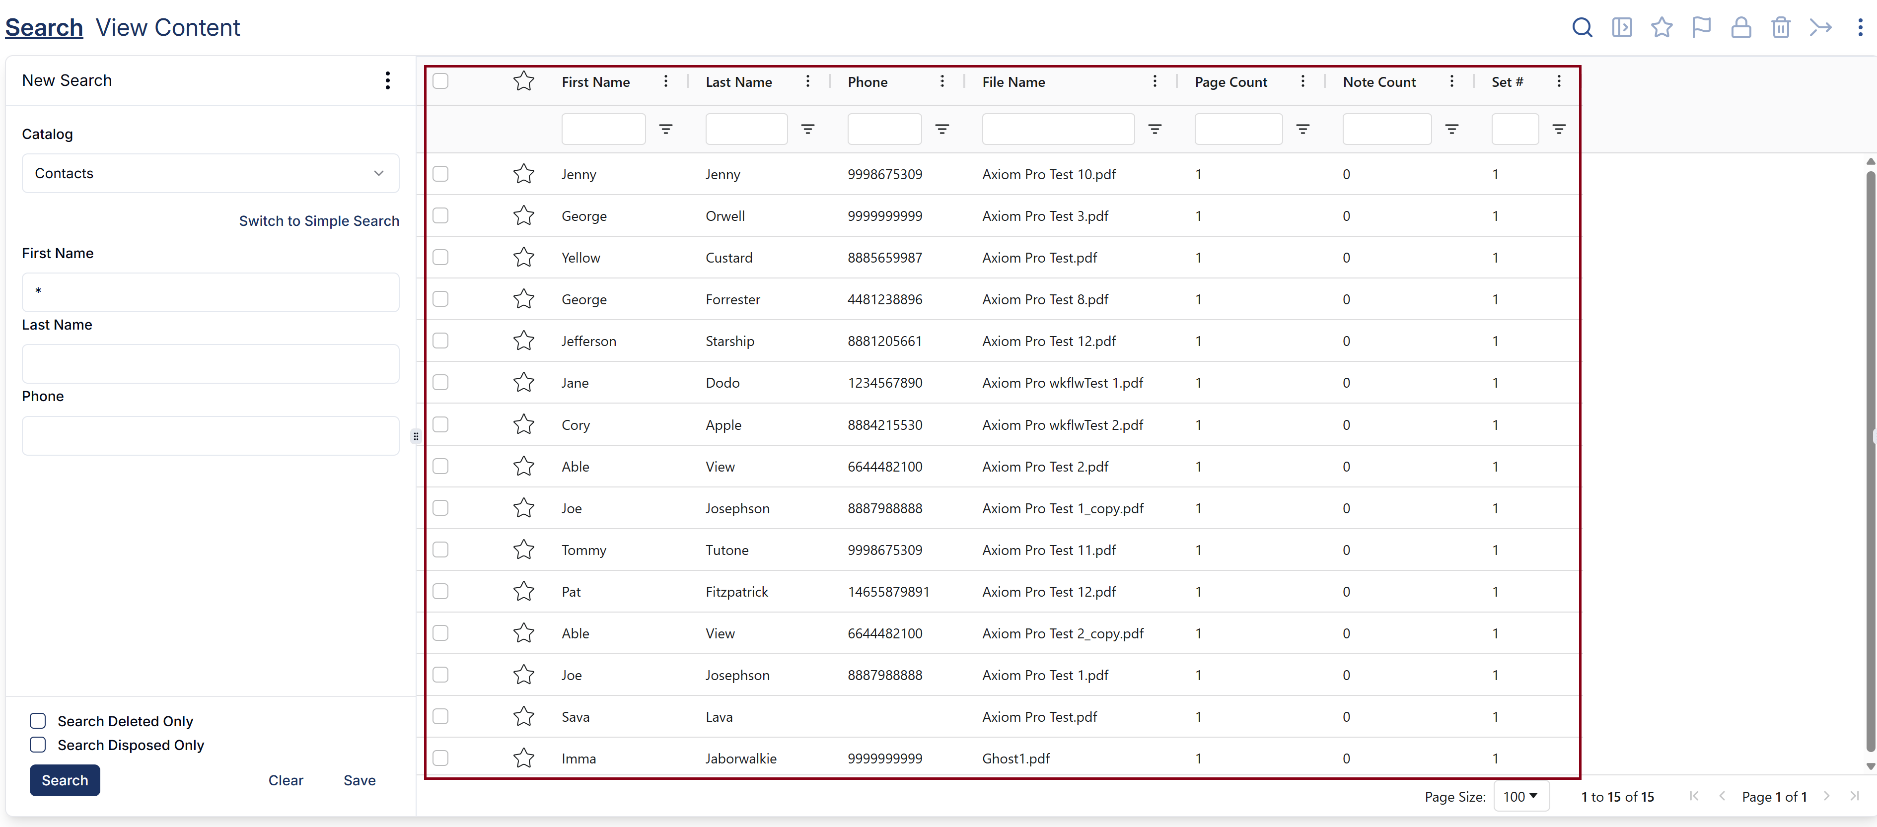
Task: Toggle the select-all header checkbox
Action: pyautogui.click(x=440, y=81)
